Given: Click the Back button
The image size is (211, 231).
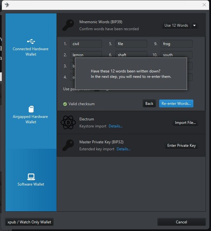Looking at the screenshot, I should pyautogui.click(x=149, y=104).
